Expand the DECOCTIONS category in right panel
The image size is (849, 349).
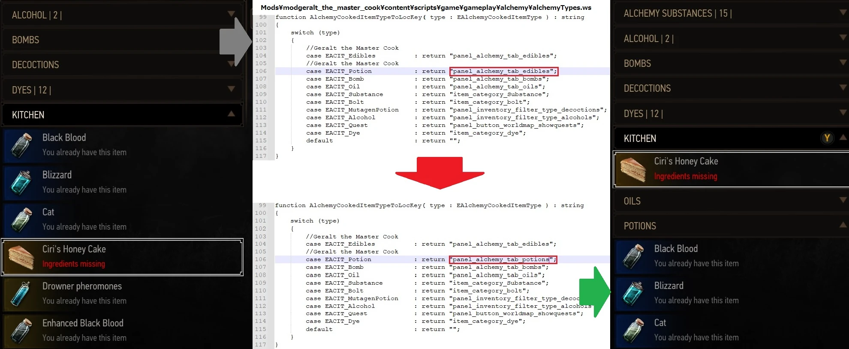[x=732, y=88]
